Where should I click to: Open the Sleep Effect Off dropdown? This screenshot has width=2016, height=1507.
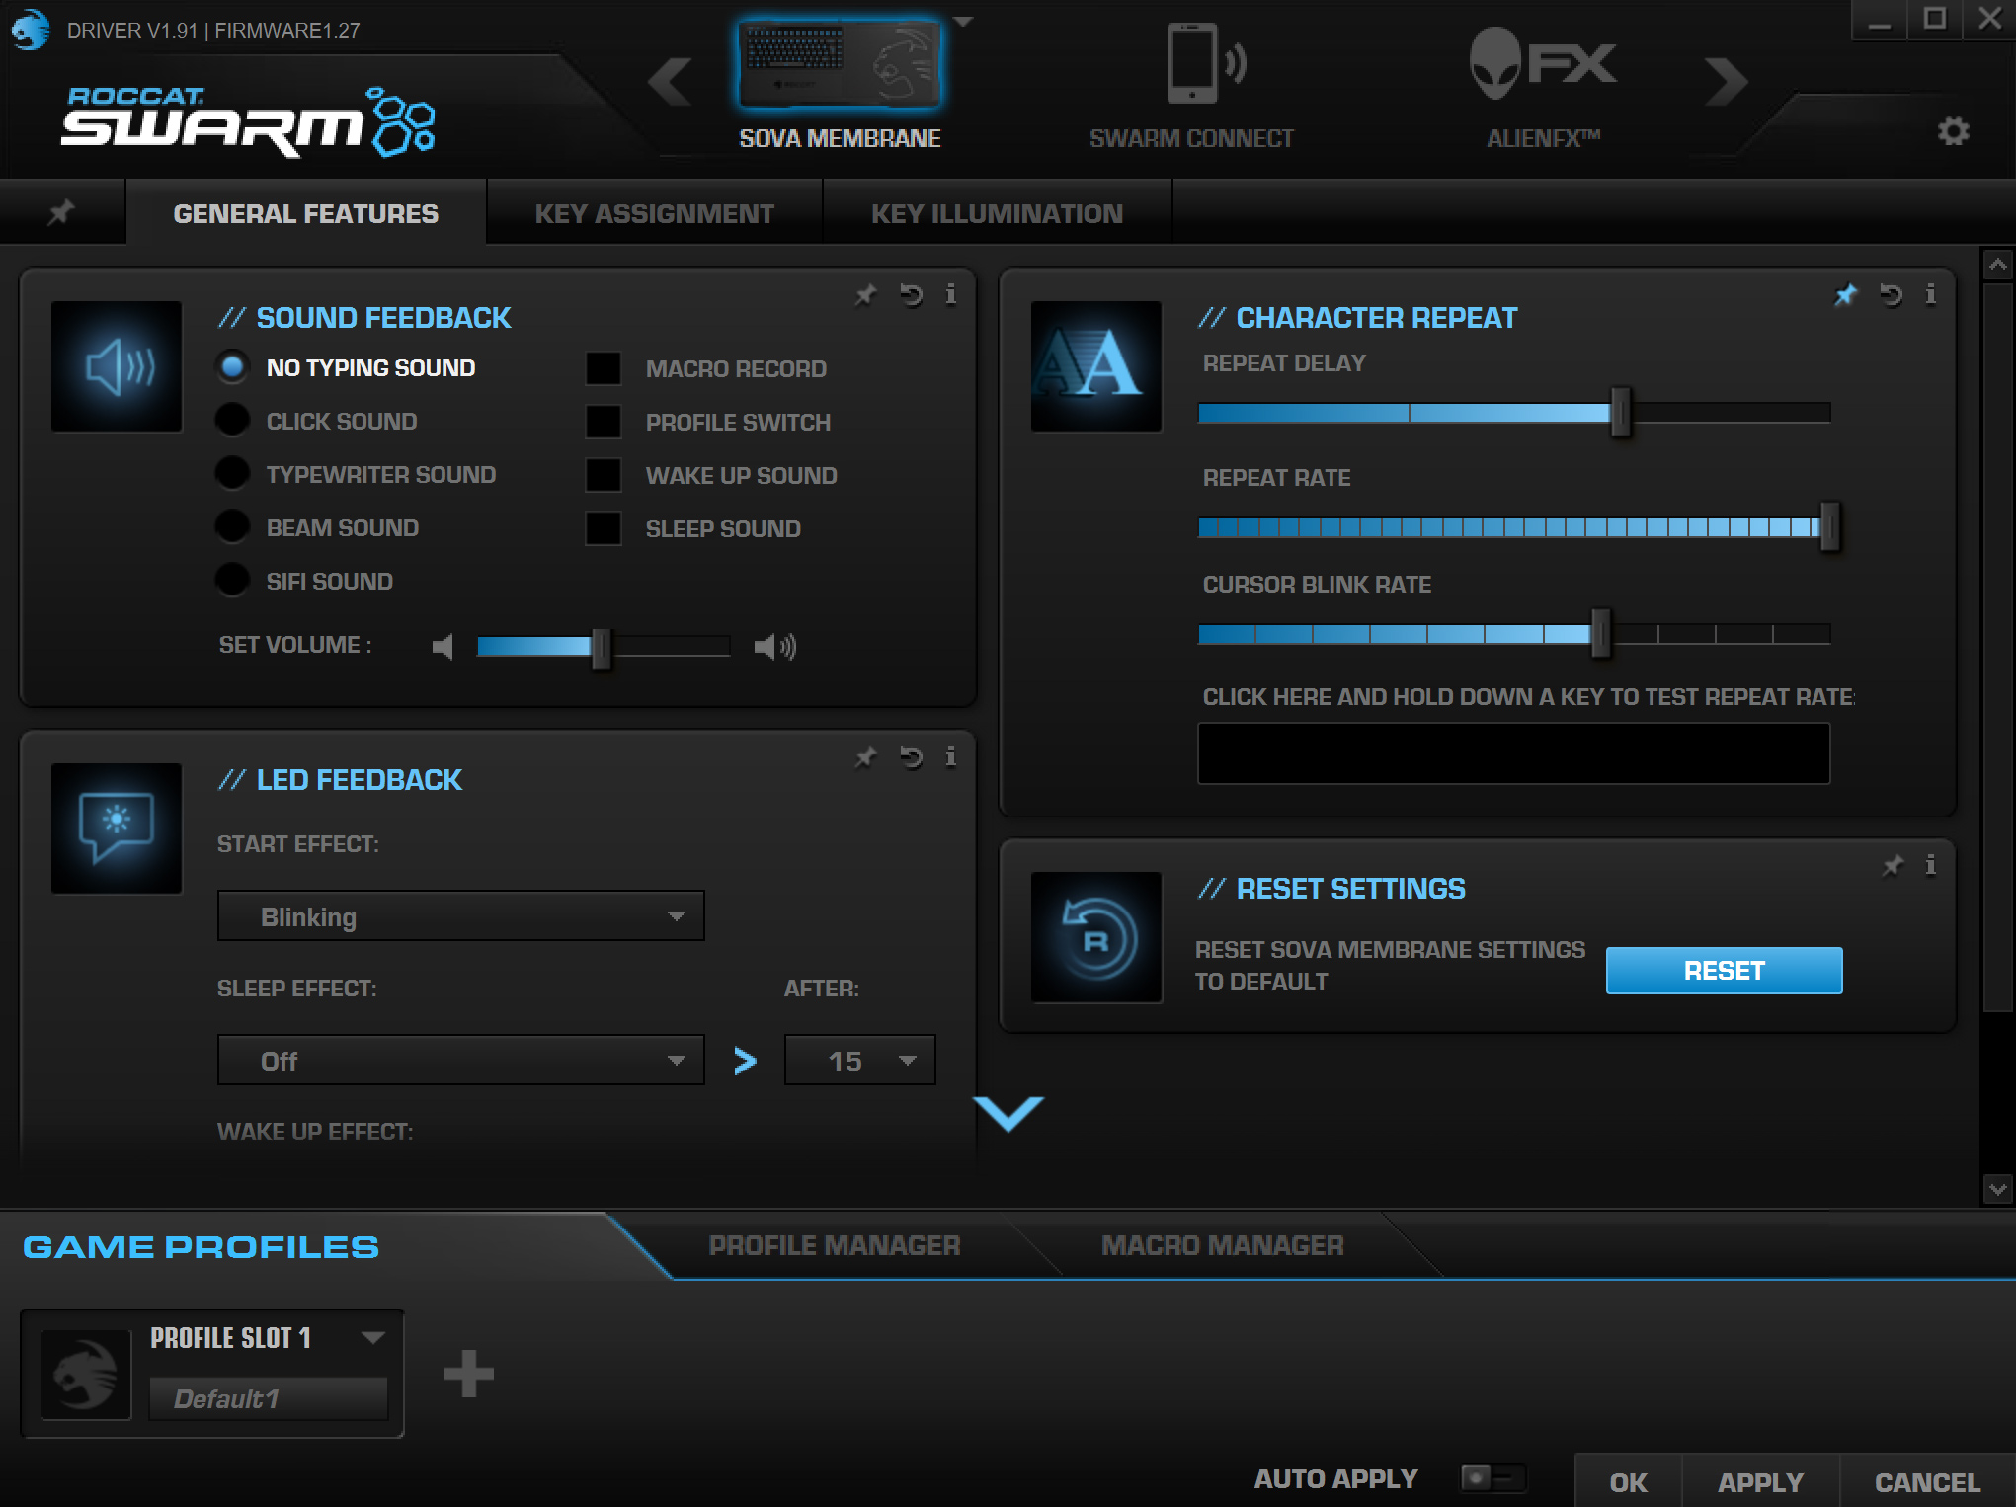pyautogui.click(x=460, y=1061)
